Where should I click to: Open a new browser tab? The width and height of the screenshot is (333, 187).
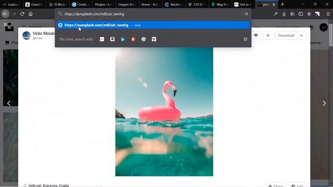[x=283, y=4]
